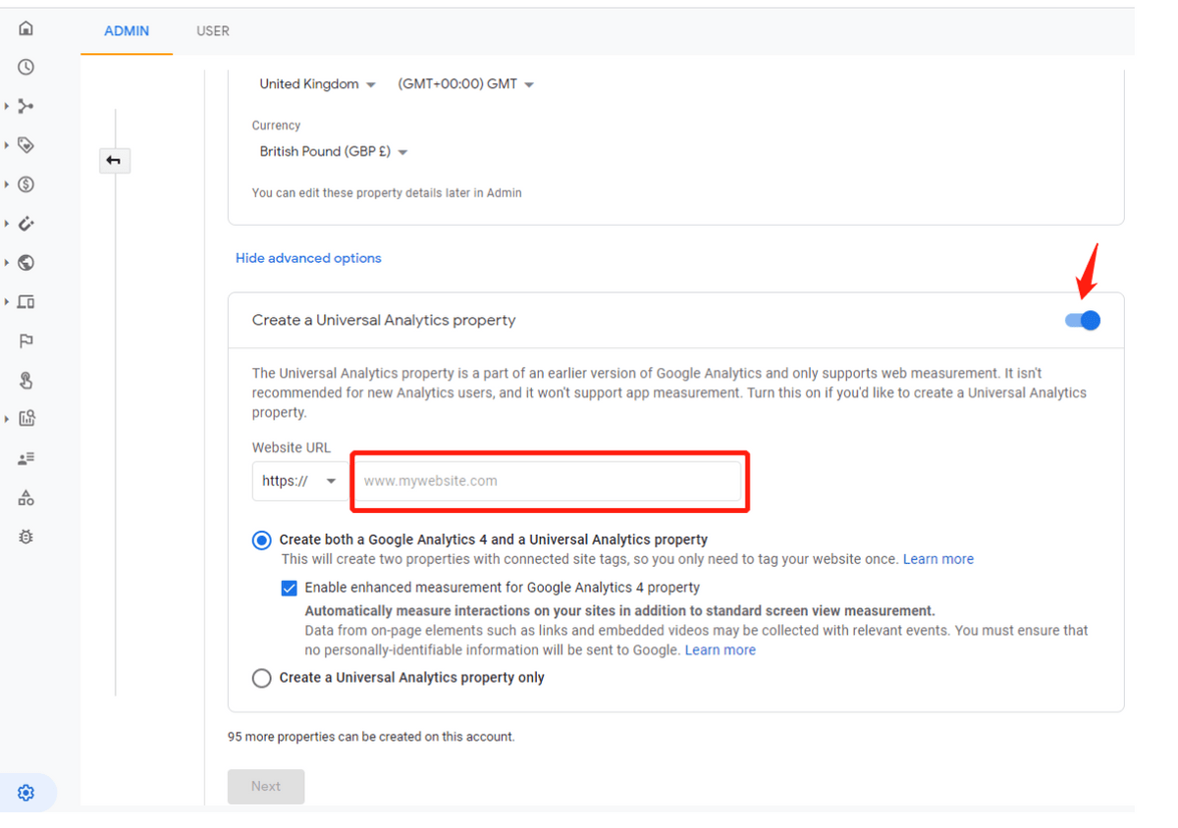Click 'You can edit these property details' note
1178x828 pixels.
coord(387,193)
